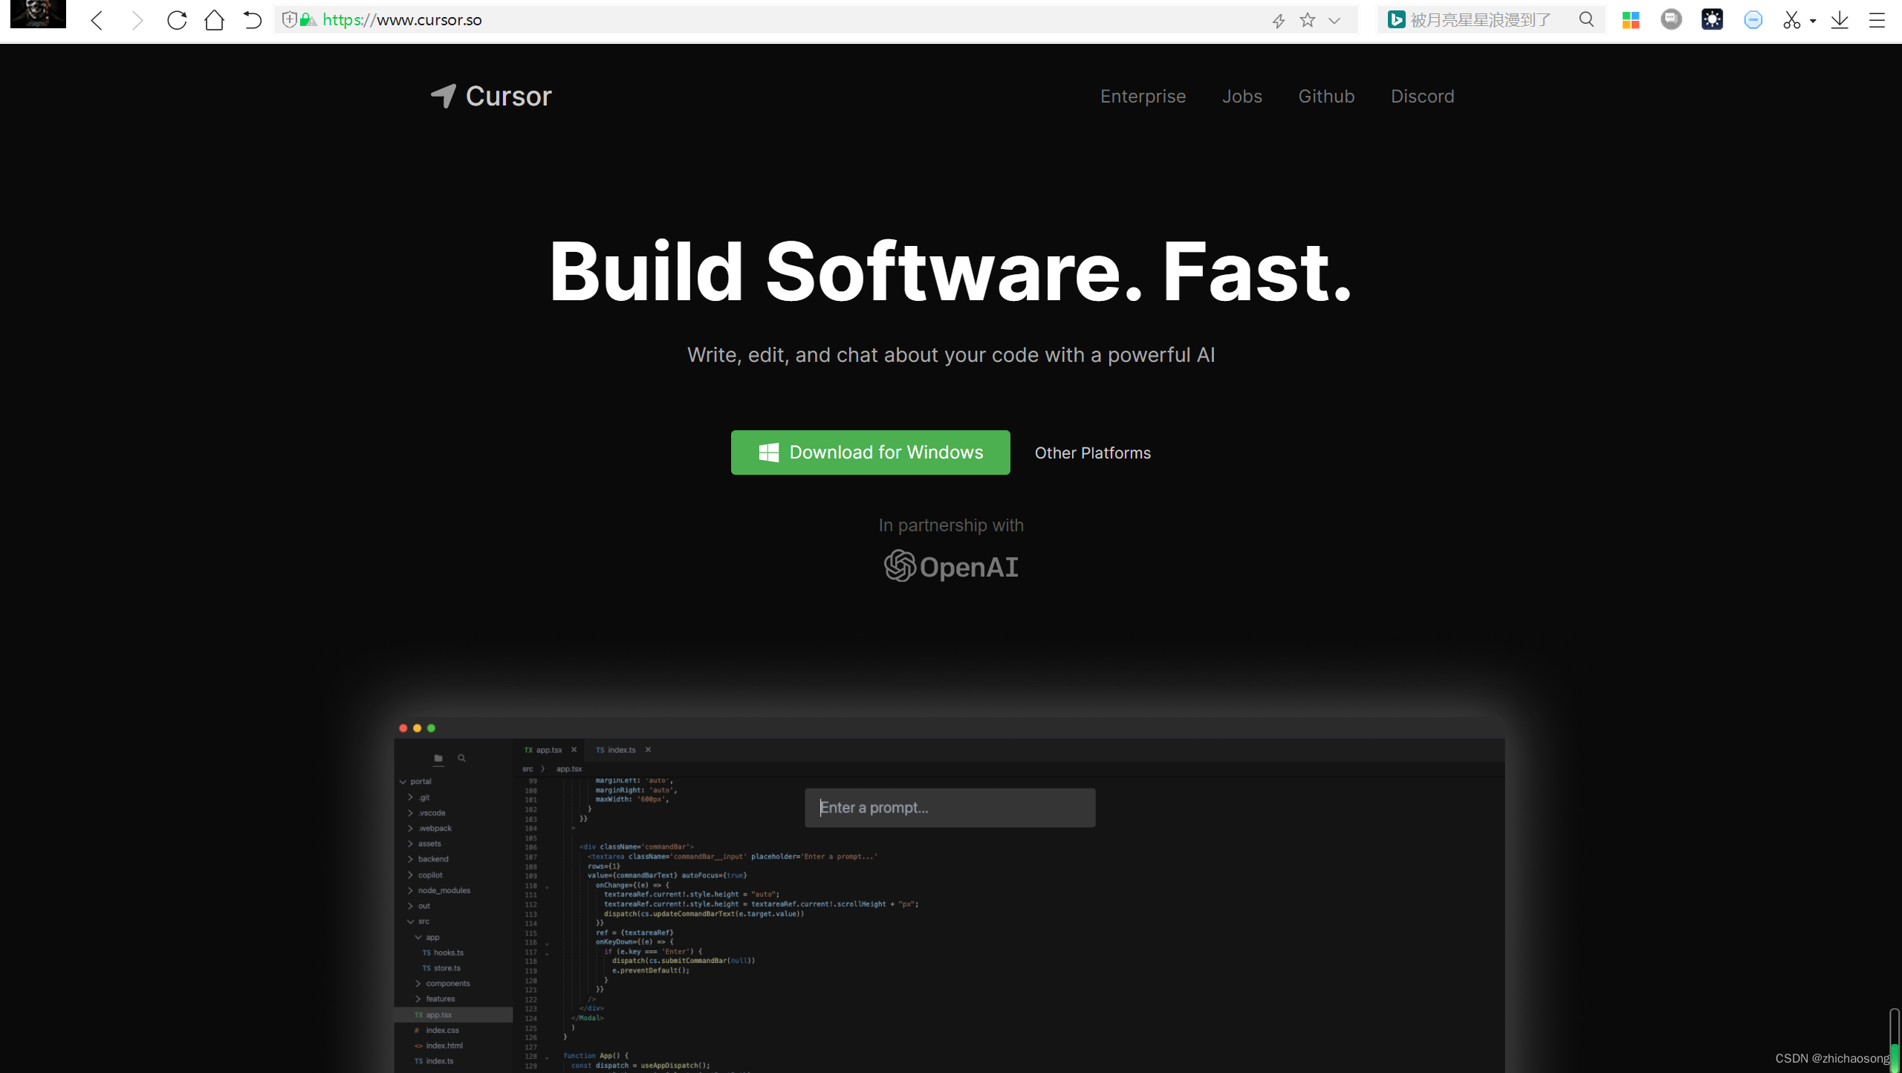Close the index.ts editor tab
1902x1073 pixels.
pos(648,750)
